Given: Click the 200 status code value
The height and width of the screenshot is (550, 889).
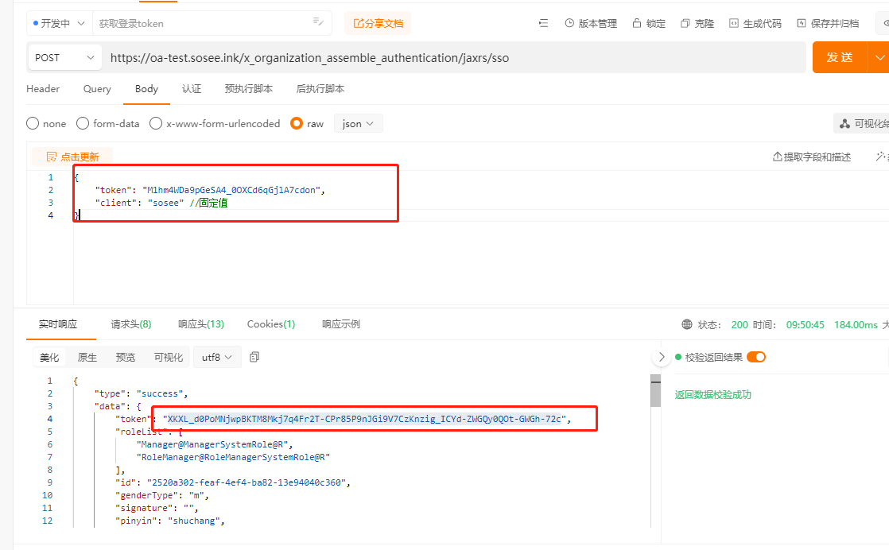Looking at the screenshot, I should pos(740,324).
